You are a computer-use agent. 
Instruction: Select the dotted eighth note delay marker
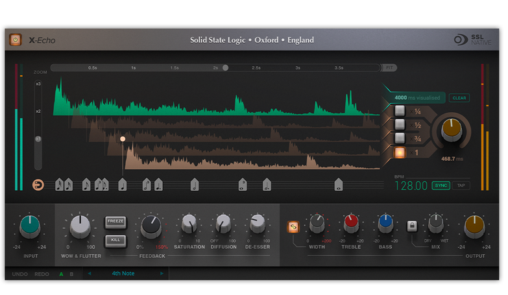[105, 185]
